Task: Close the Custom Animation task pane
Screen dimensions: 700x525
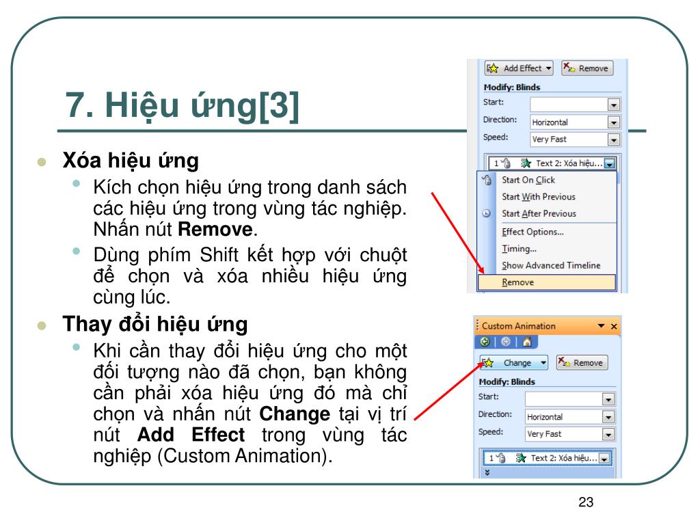Action: [x=615, y=326]
